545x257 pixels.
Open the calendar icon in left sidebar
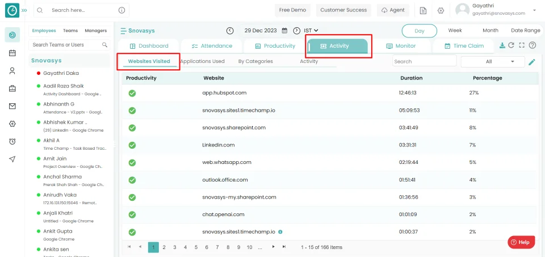12,53
